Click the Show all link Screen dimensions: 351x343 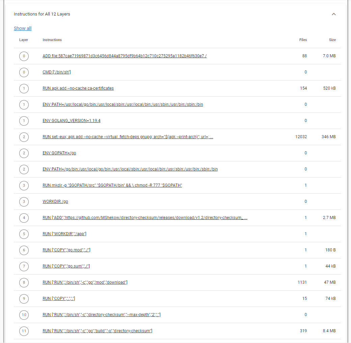tap(23, 28)
